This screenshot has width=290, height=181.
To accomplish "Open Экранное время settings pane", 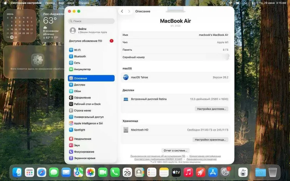I will click(x=91, y=158).
